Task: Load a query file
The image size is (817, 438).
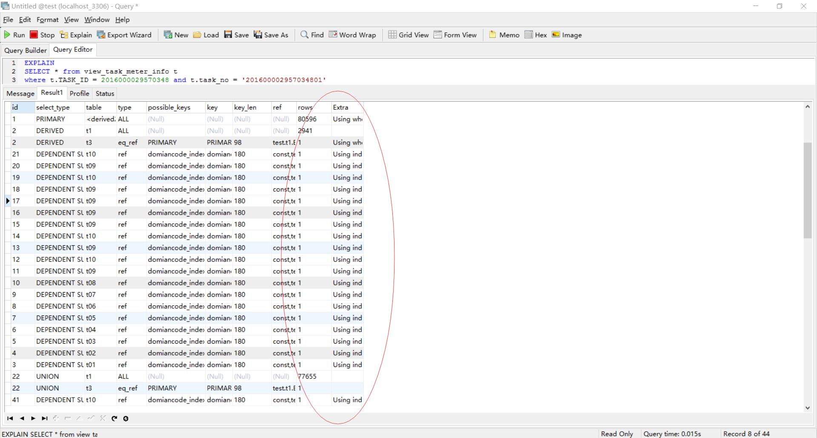Action: pos(206,35)
